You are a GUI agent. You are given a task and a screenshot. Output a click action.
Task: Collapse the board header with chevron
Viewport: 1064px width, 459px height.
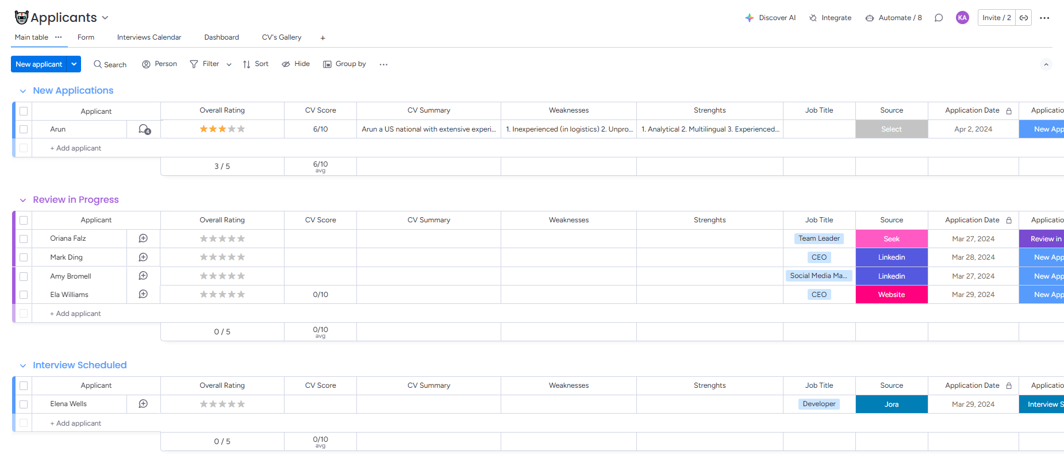(1046, 64)
